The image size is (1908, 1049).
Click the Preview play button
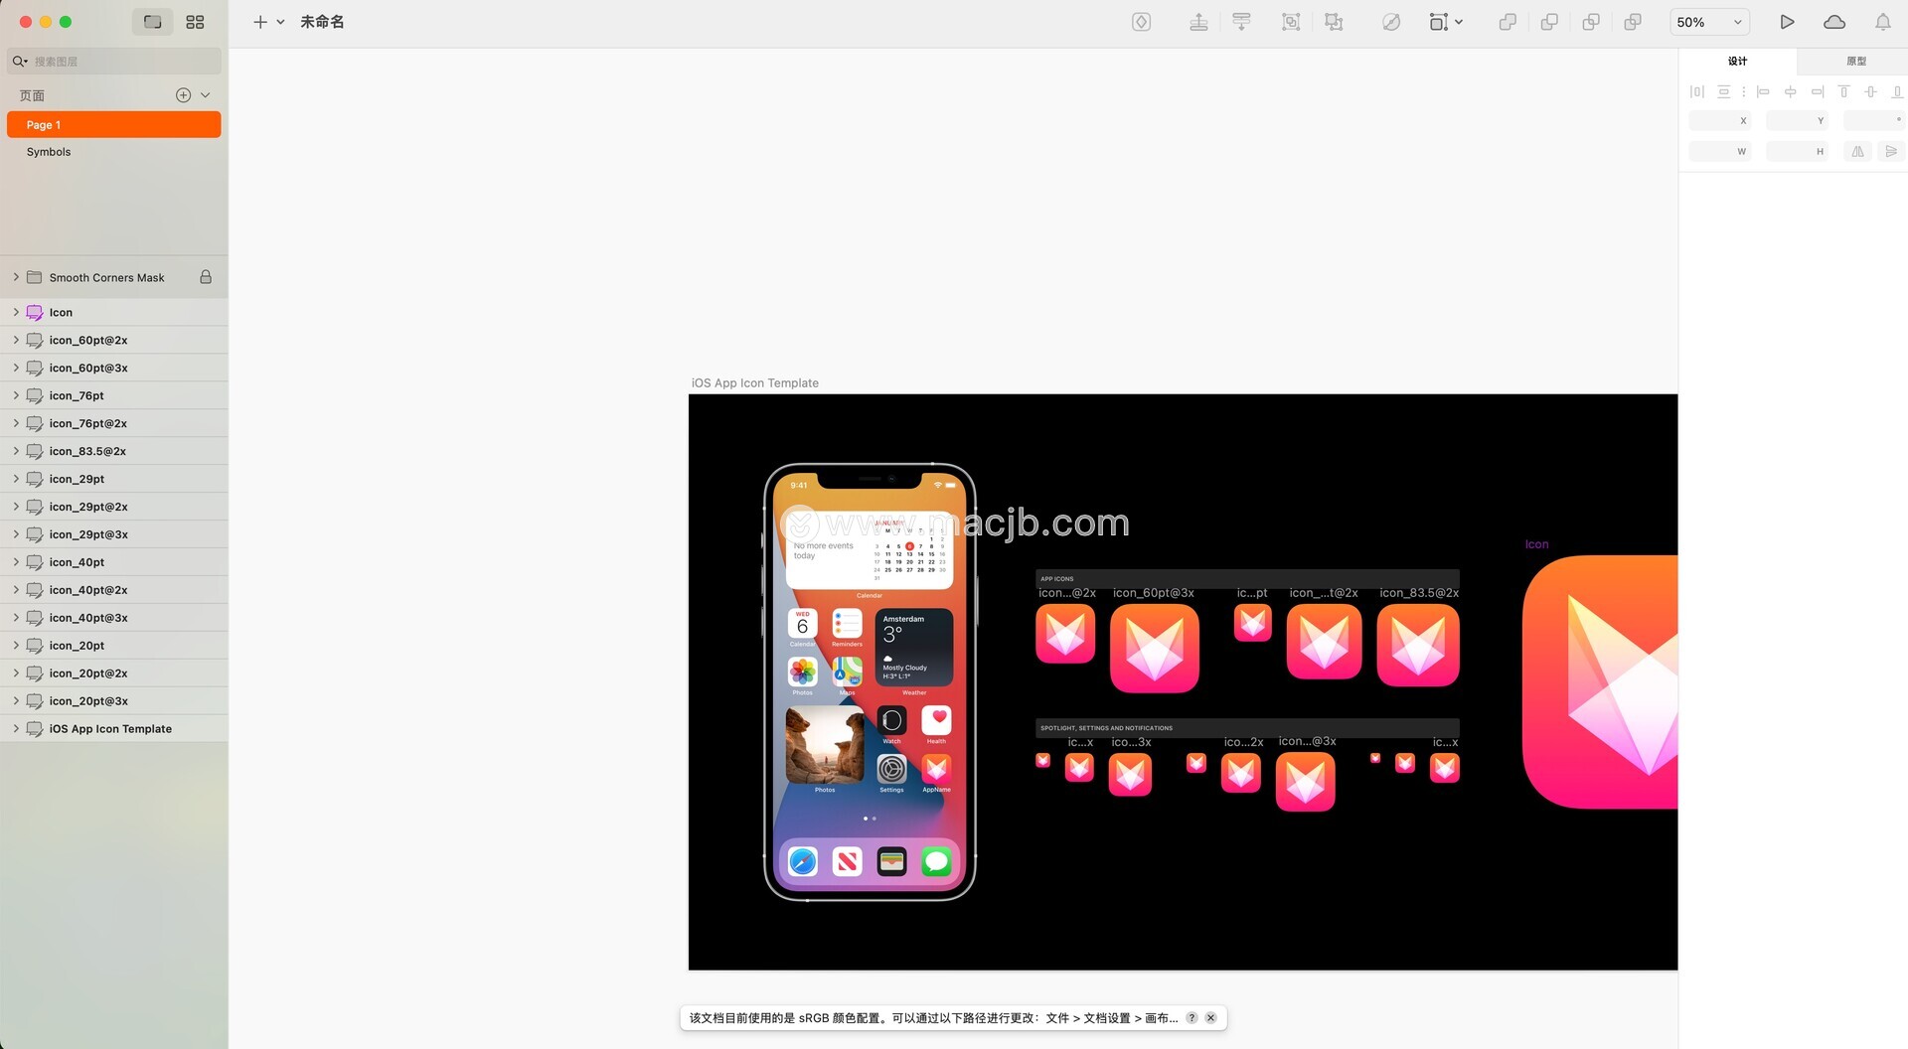(1787, 22)
